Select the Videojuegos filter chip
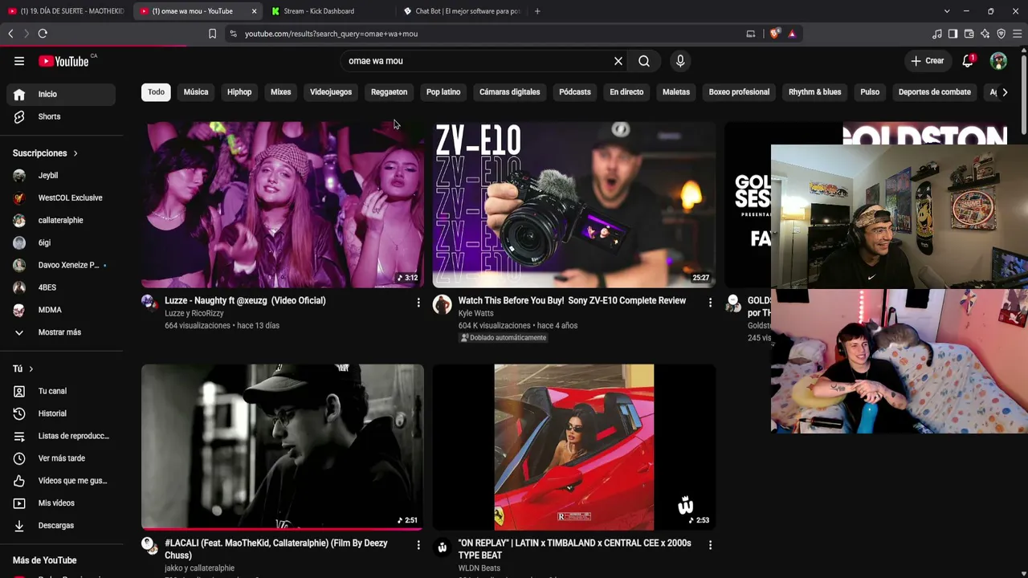 tap(331, 92)
